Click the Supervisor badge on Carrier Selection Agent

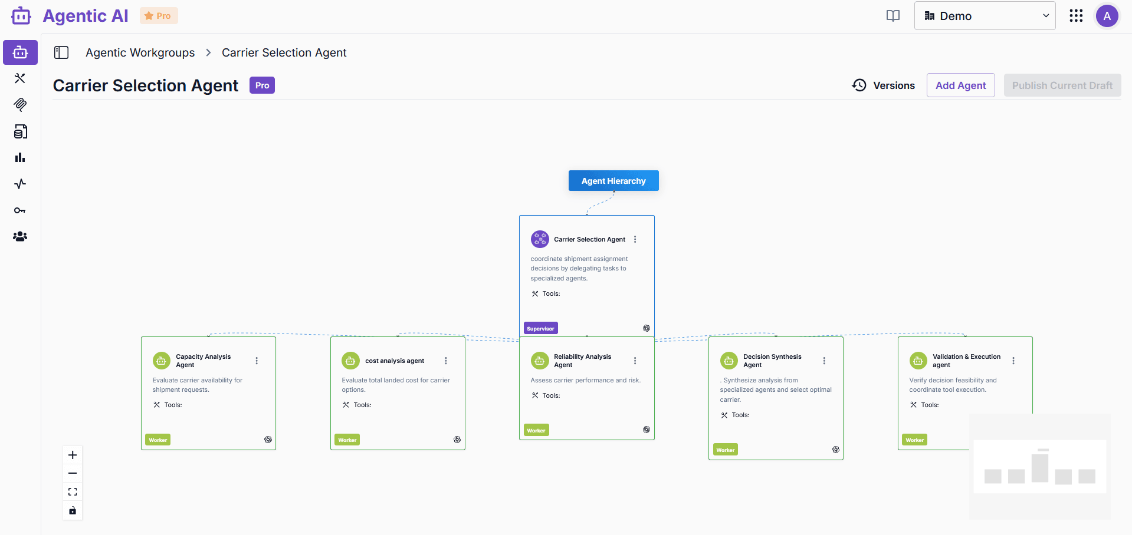click(x=540, y=328)
